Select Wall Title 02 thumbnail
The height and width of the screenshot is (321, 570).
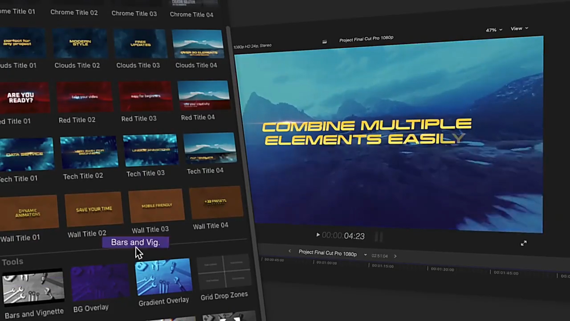tap(93, 210)
